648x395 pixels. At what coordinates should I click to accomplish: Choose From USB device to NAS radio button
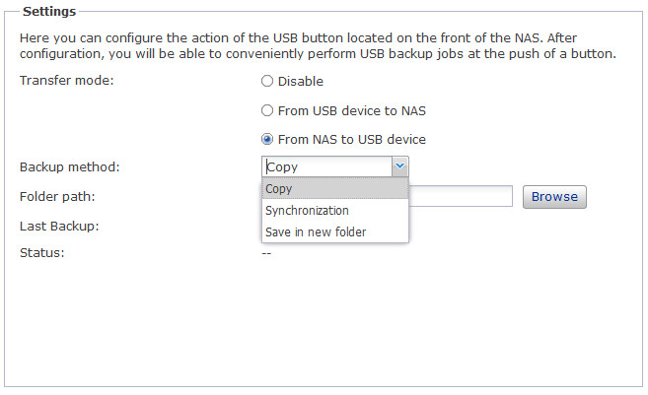click(x=267, y=111)
